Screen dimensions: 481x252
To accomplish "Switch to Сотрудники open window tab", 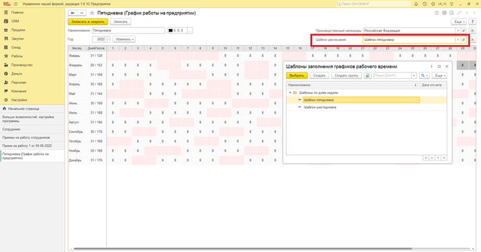I will 32,130.
